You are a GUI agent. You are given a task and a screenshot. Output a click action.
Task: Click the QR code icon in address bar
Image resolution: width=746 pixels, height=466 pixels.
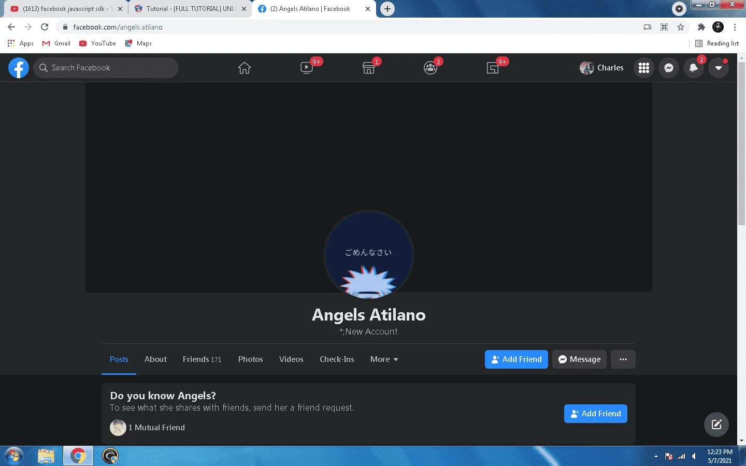664,27
